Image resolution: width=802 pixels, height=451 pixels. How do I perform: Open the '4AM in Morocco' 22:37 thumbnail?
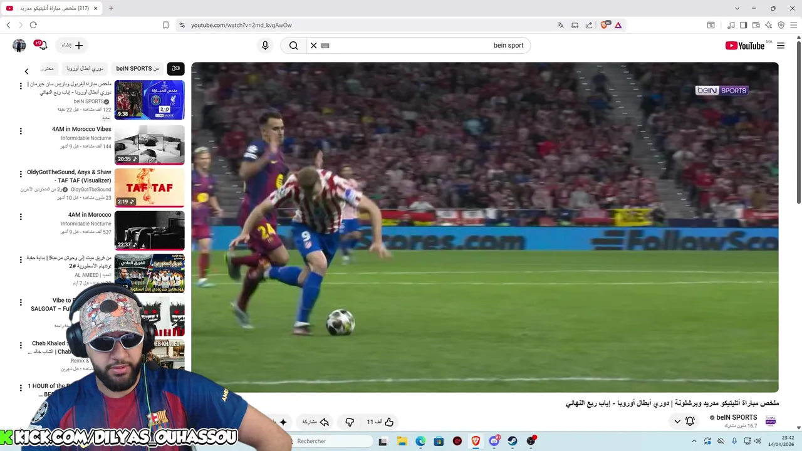(149, 231)
